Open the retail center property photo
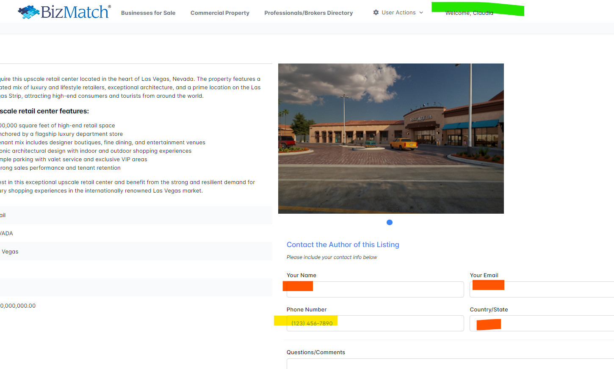Viewport: 614px width, 369px height. [x=391, y=138]
